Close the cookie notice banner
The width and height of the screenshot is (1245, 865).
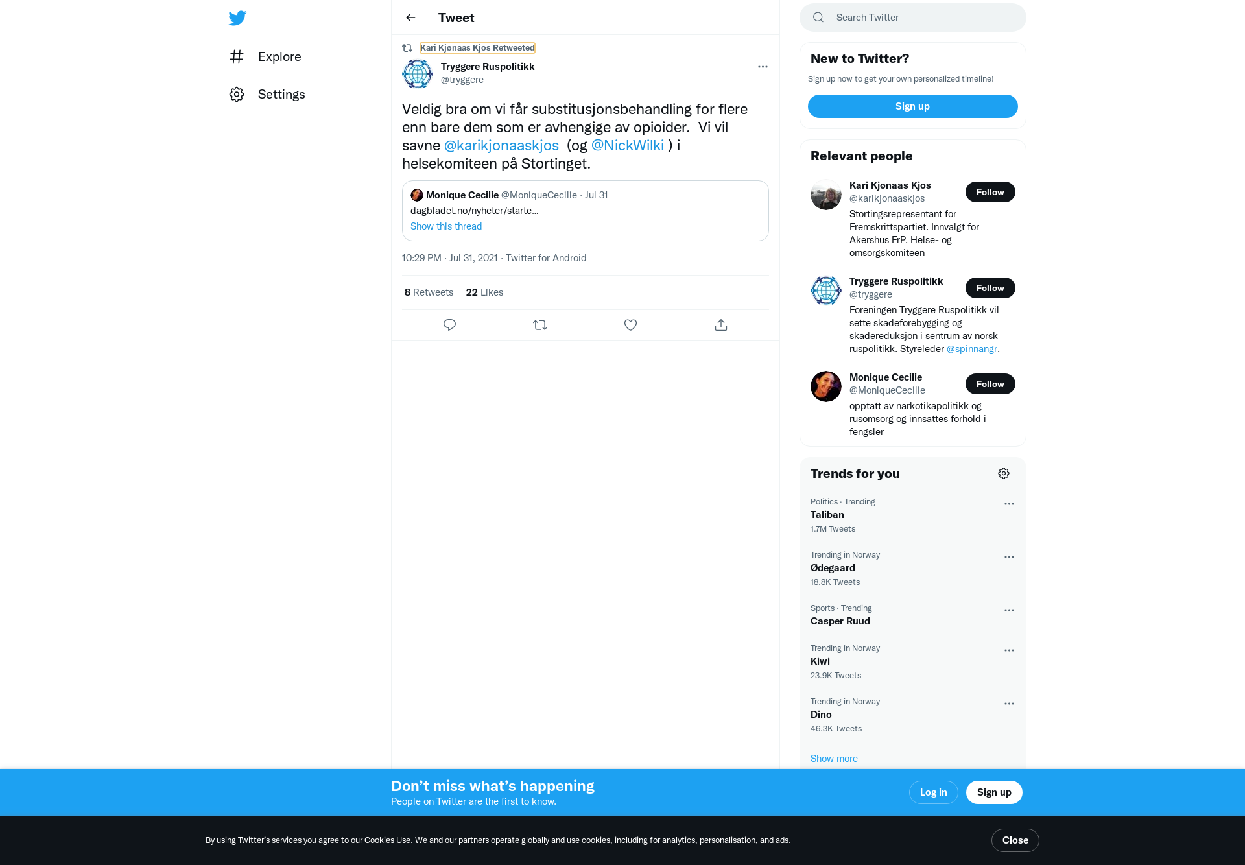pyautogui.click(x=1015, y=840)
